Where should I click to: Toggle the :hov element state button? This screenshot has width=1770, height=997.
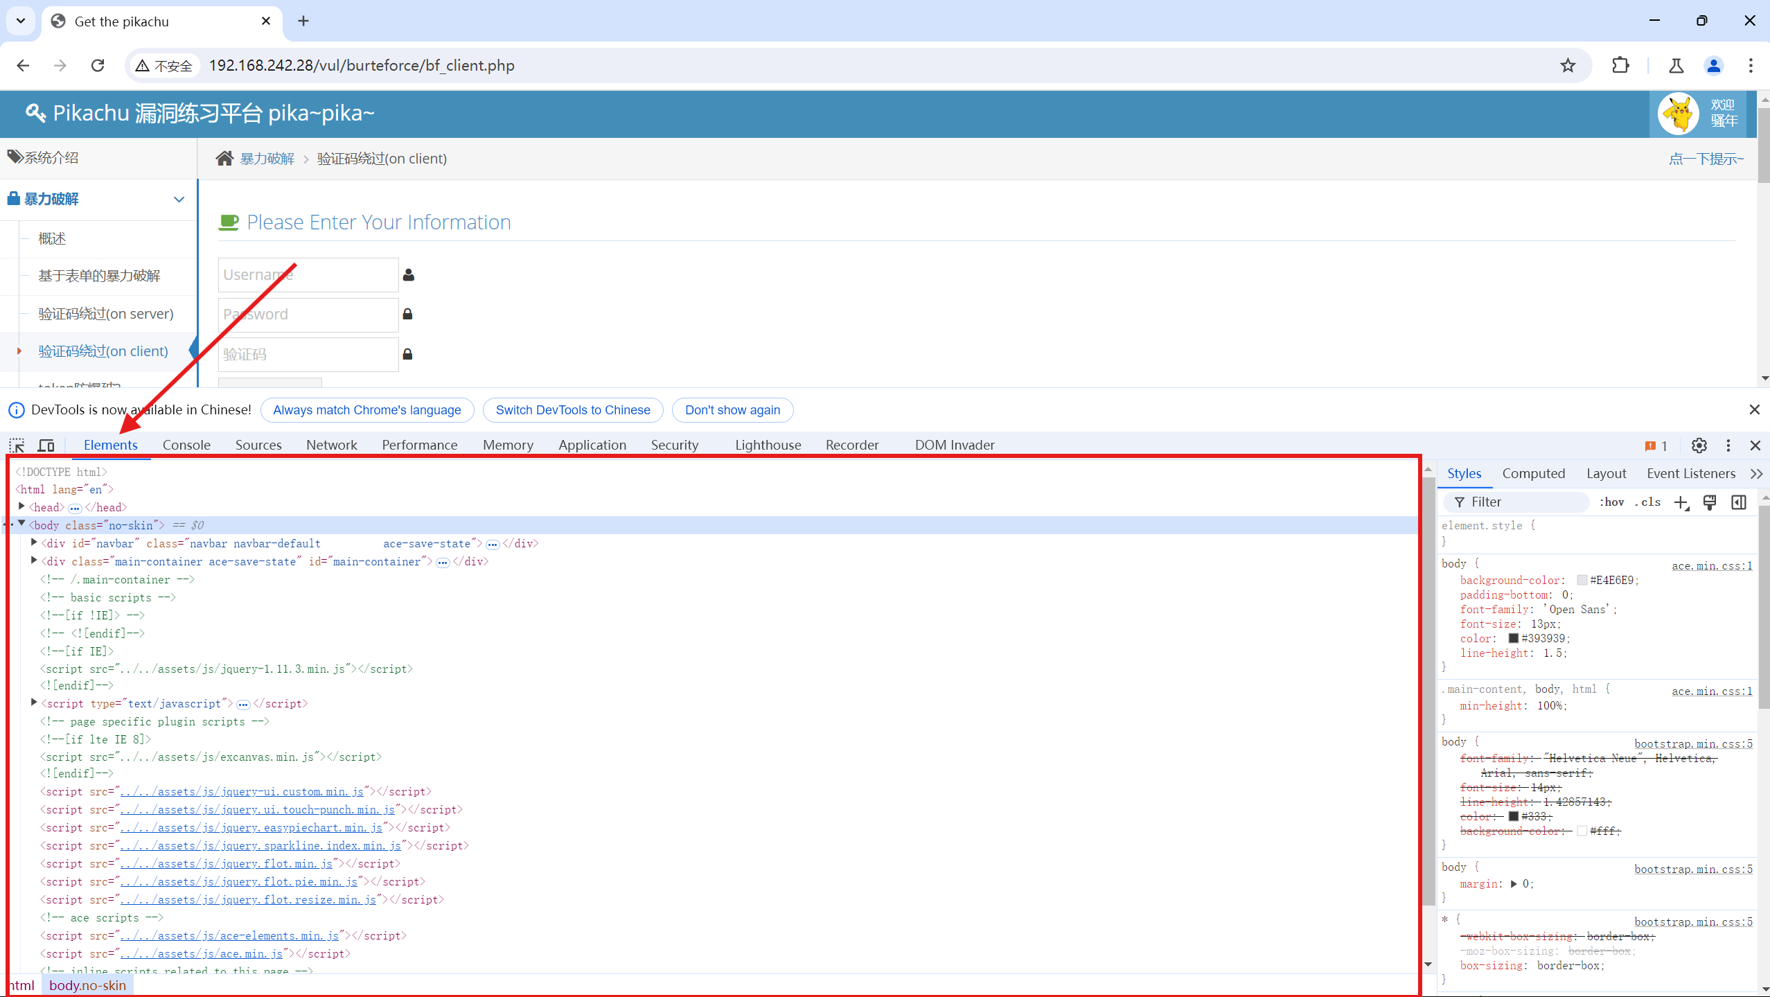[1611, 502]
